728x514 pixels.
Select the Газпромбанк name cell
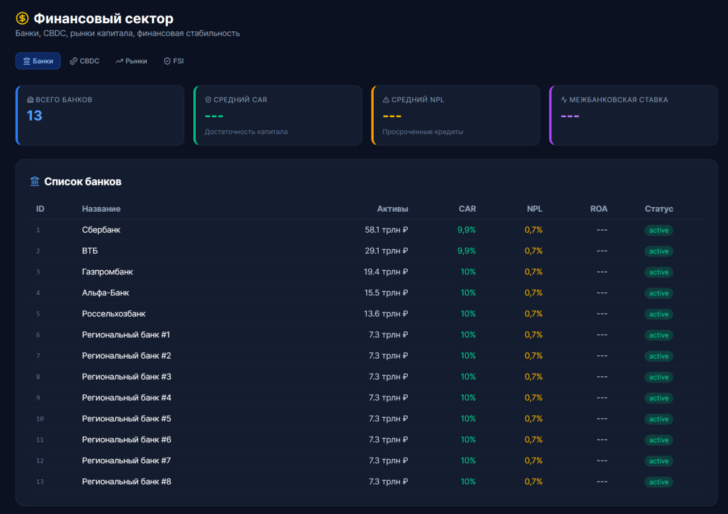point(107,272)
